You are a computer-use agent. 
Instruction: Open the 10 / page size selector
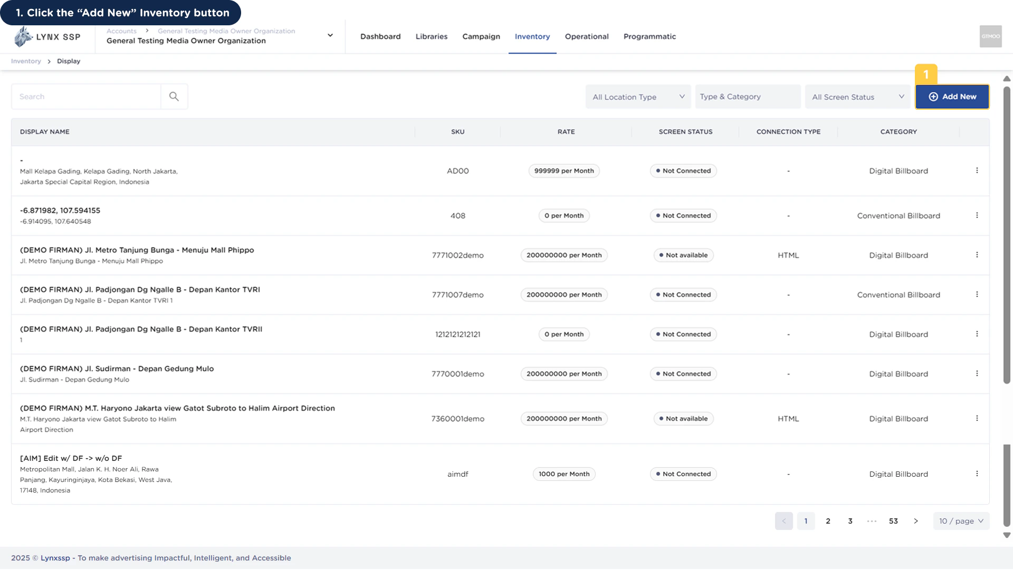coord(961,521)
